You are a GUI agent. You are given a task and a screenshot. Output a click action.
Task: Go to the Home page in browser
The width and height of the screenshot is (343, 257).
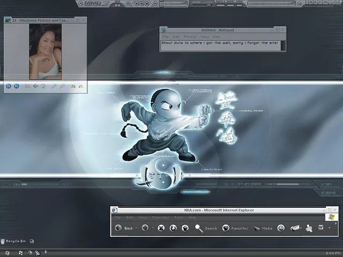pyautogui.click(x=185, y=228)
